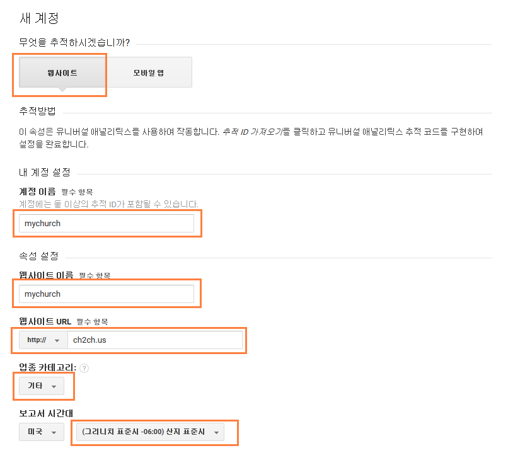The height and width of the screenshot is (453, 525).
Task: Select the 웹사이트 tracking option
Action: (62, 73)
